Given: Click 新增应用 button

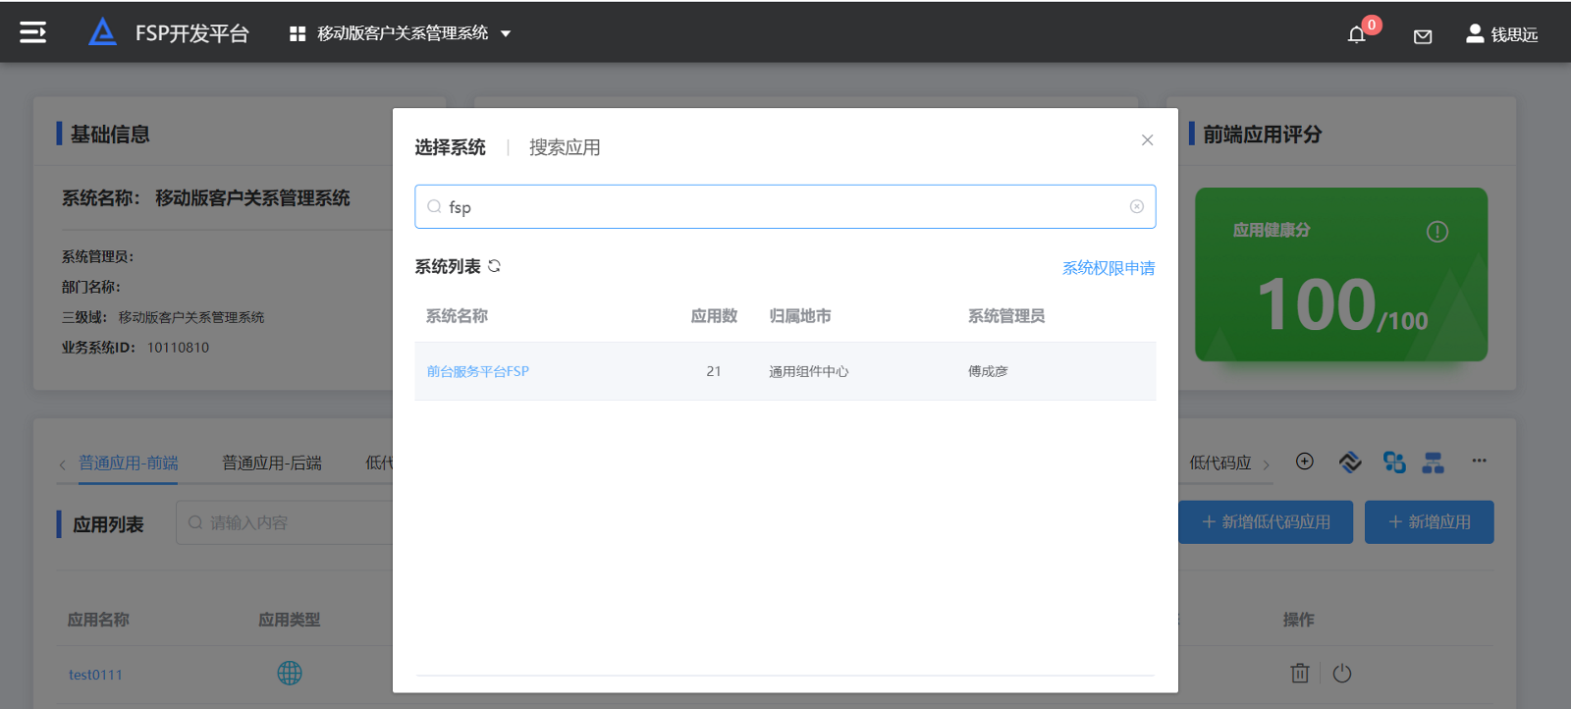Looking at the screenshot, I should coord(1430,522).
